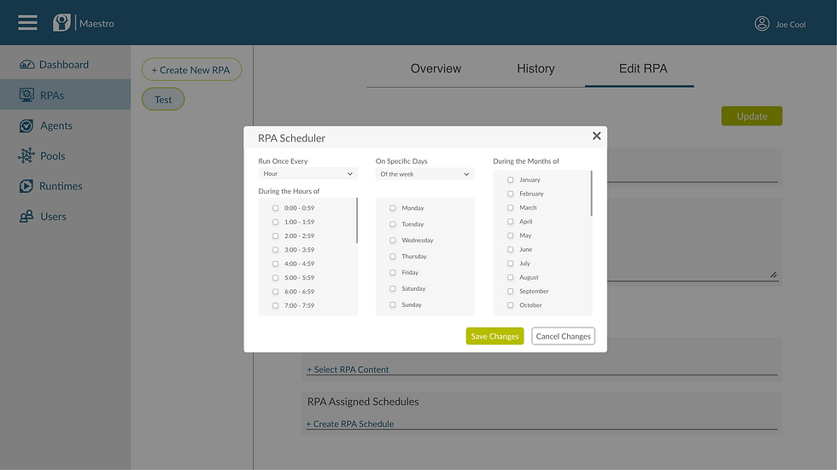Click the Users people icon
The height and width of the screenshot is (470, 837).
click(x=26, y=217)
